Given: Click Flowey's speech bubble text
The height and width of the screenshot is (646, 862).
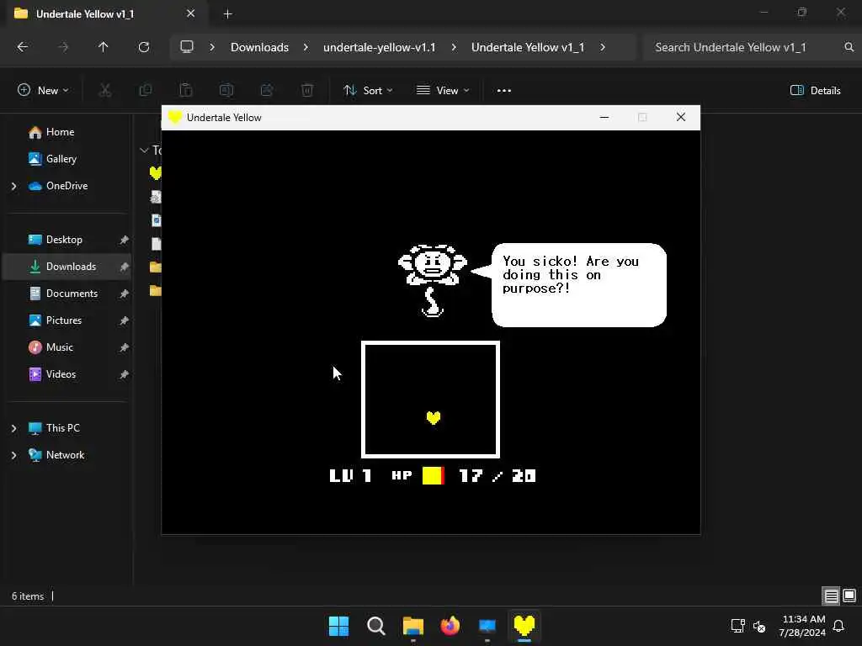Looking at the screenshot, I should [571, 275].
